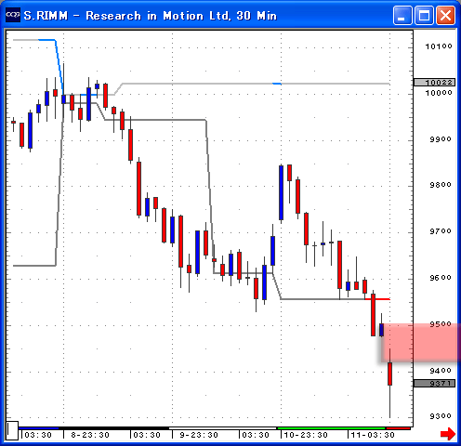Click the 9-23:30 time axis label
This screenshot has width=461, height=446.
click(199, 435)
